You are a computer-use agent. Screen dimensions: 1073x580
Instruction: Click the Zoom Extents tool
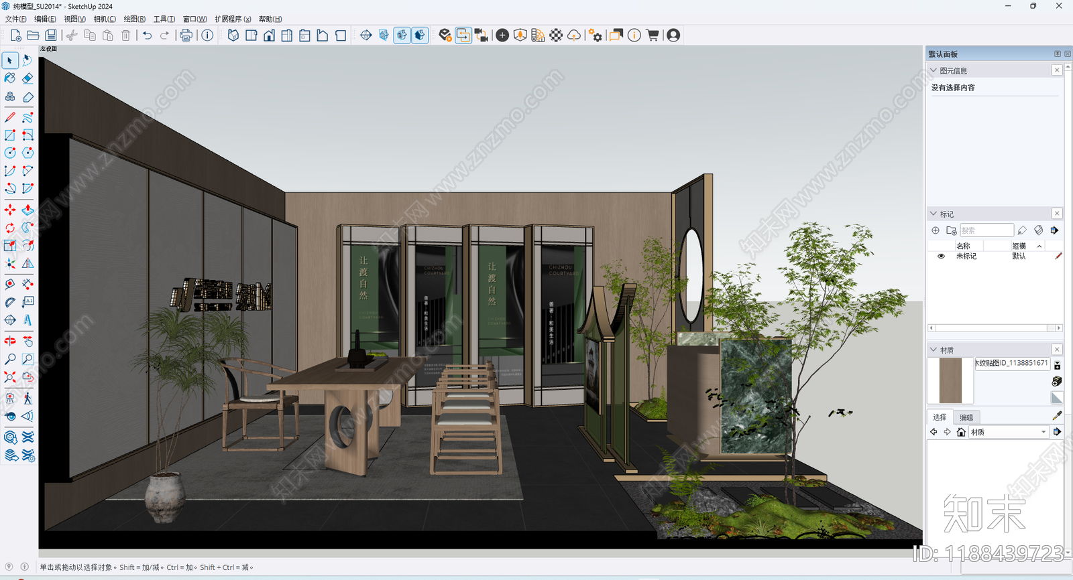pyautogui.click(x=10, y=377)
